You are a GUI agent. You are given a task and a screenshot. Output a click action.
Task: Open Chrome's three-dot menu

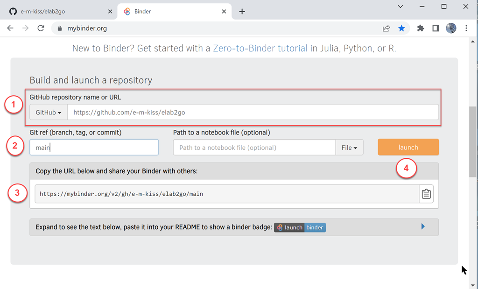pyautogui.click(x=466, y=28)
